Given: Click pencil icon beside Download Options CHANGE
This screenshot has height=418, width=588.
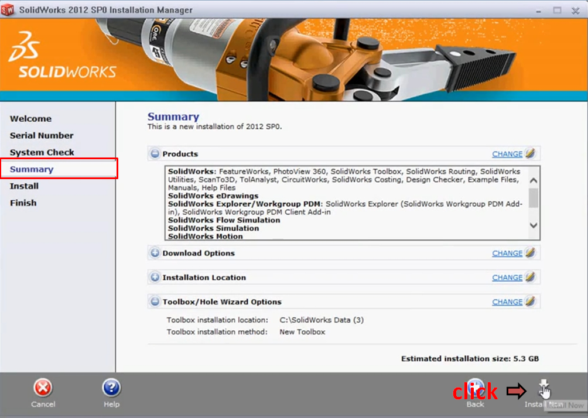Looking at the screenshot, I should coord(530,252).
